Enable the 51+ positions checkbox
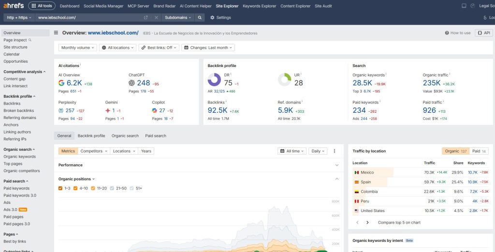495x252 pixels. coord(131,188)
